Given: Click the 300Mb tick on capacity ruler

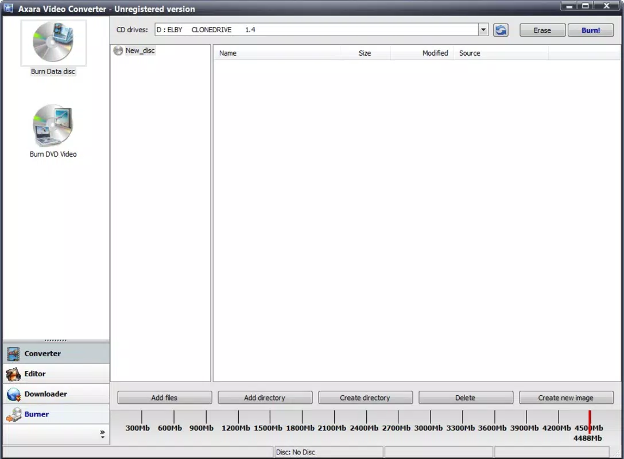Looking at the screenshot, I should pos(142,417).
